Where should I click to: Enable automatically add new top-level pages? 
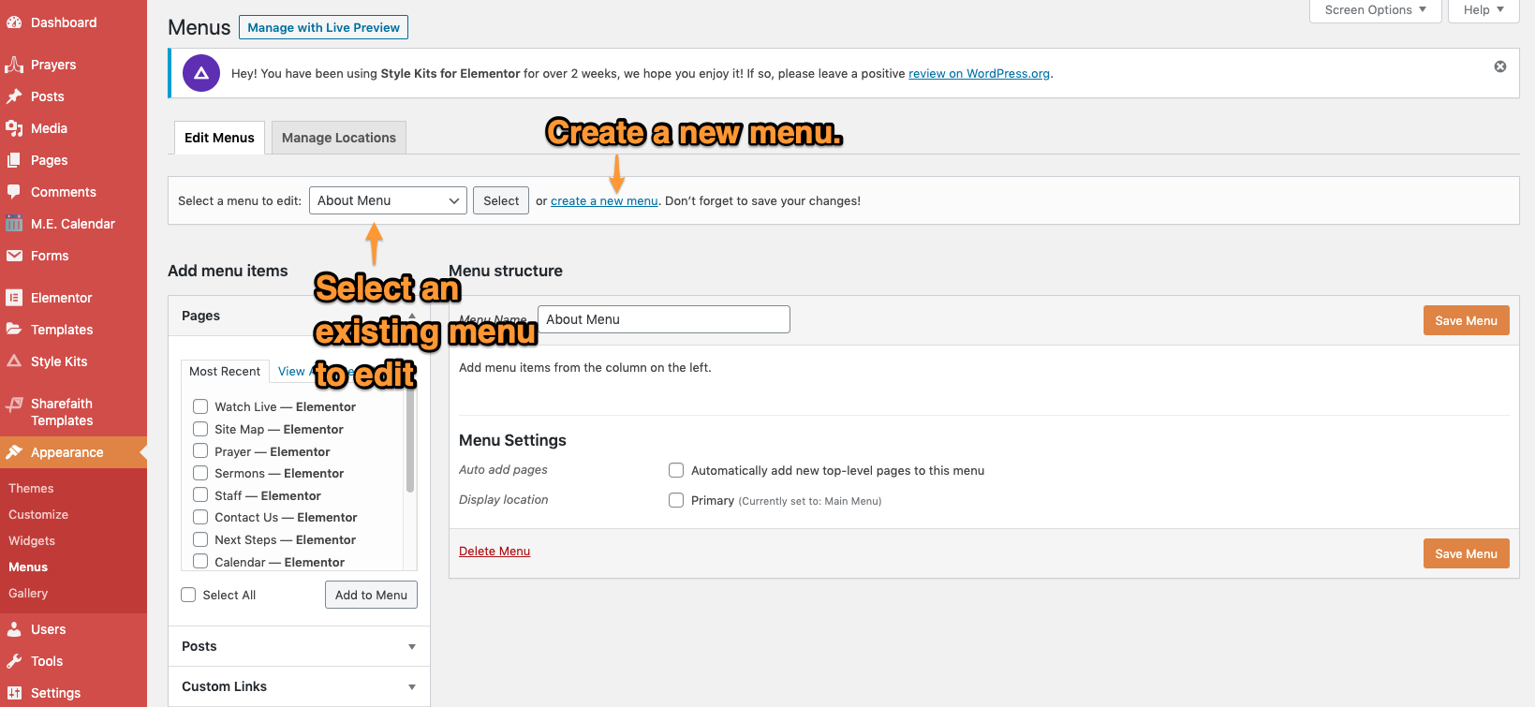pos(676,470)
